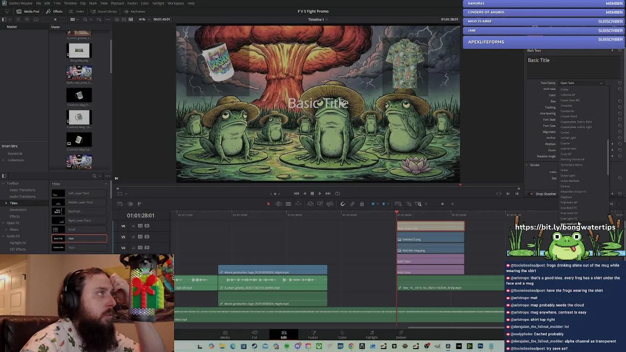The height and width of the screenshot is (352, 626).
Task: Choose Droid Sans Mono from the font list
Action: tap(571, 165)
